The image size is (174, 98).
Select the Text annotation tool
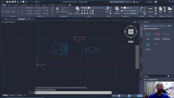[x=57, y=10]
